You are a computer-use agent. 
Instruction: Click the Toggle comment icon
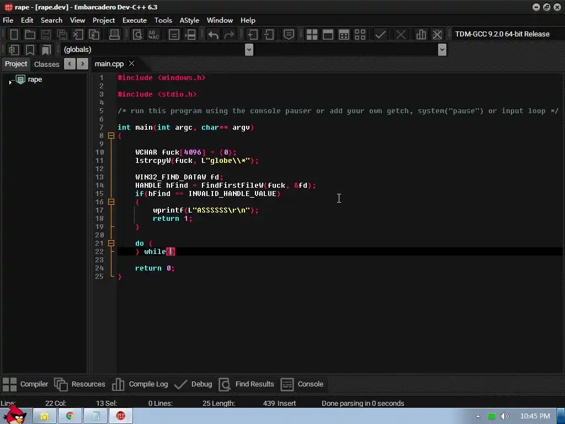[x=289, y=34]
